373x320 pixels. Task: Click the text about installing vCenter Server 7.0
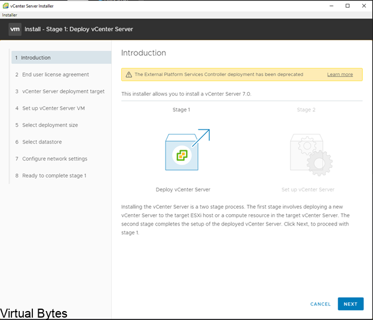[186, 94]
